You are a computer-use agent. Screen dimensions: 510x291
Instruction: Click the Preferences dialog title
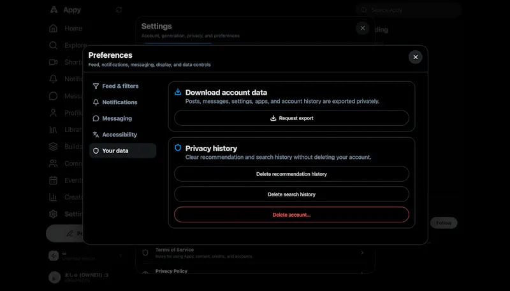coord(110,55)
